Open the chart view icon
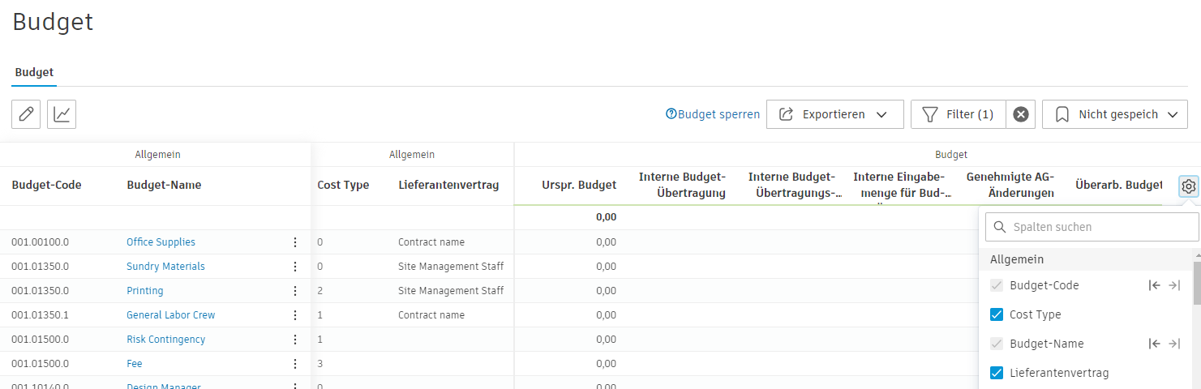This screenshot has width=1201, height=389. (62, 114)
